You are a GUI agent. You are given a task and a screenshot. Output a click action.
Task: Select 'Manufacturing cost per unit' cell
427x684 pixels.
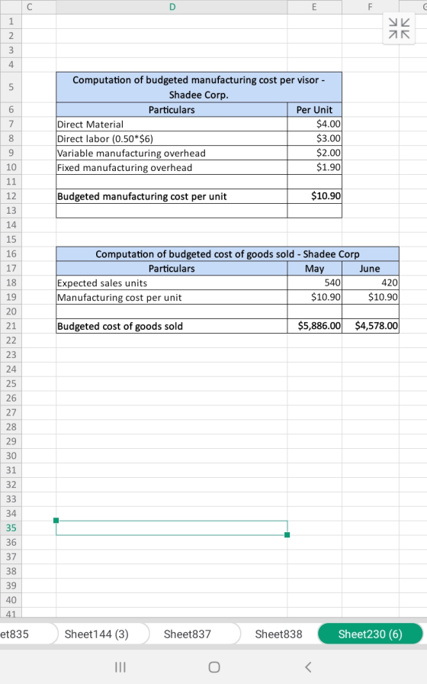(x=172, y=297)
